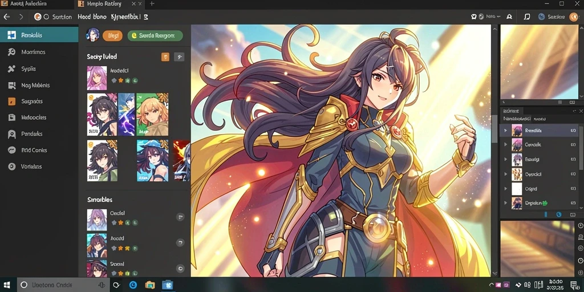This screenshot has width=584, height=292.
Task: Click the gray icon next to the orange shield
Action: pos(179,56)
